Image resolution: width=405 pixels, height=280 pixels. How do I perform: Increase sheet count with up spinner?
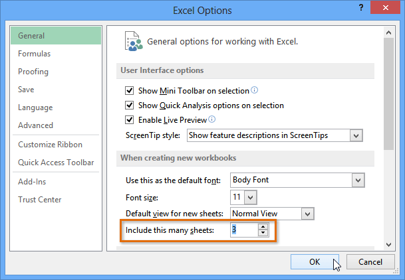click(x=263, y=227)
